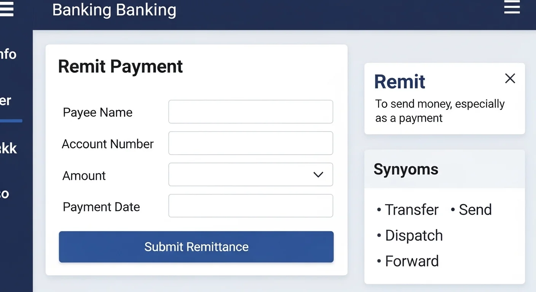Open the top-right hamburger menu
Viewport: 536px width, 292px height.
coord(512,7)
